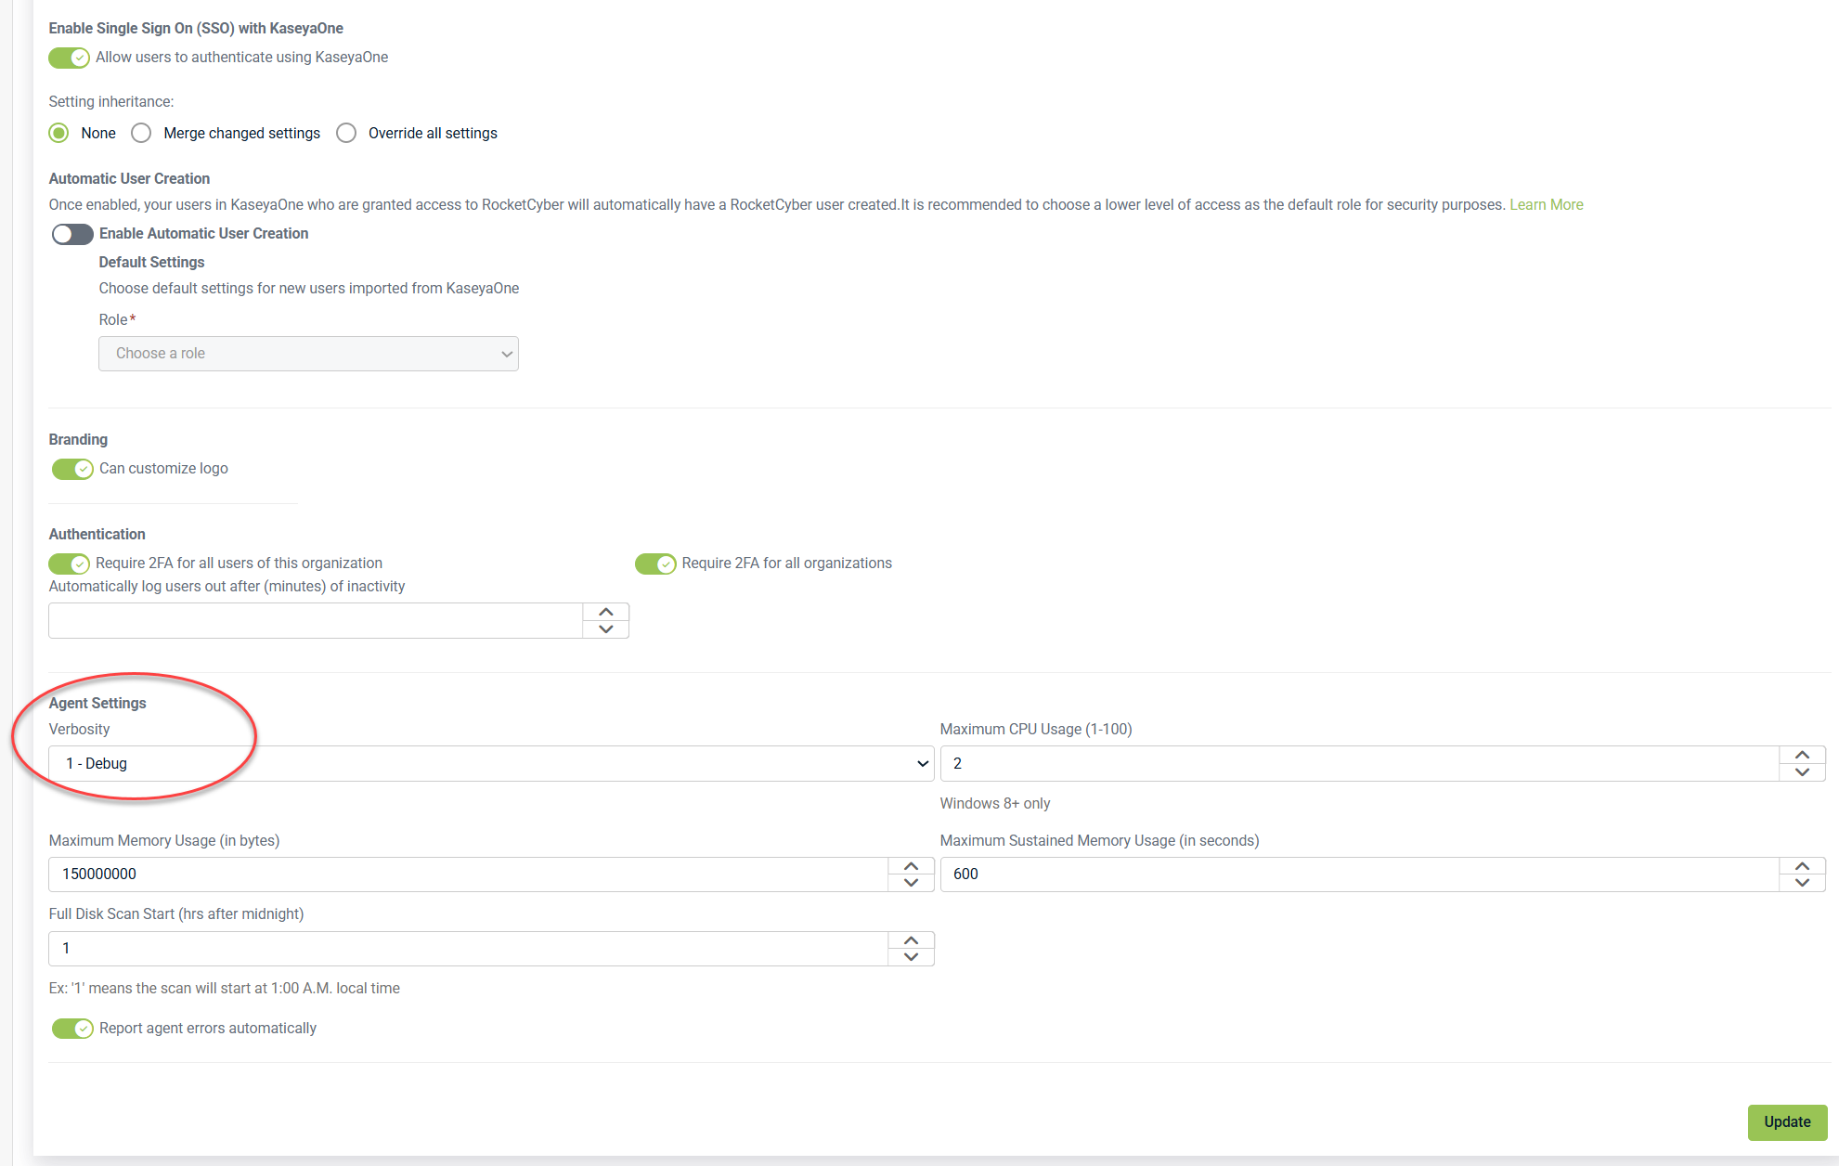Decrease the Sustained Memory Usage seconds
The height and width of the screenshot is (1166, 1839).
(1802, 883)
